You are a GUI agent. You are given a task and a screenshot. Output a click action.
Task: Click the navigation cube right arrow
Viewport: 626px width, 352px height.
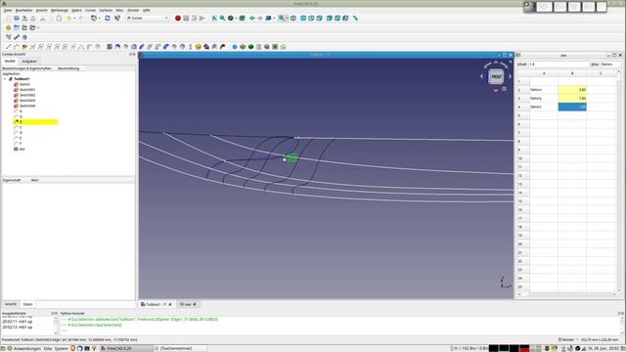click(511, 76)
